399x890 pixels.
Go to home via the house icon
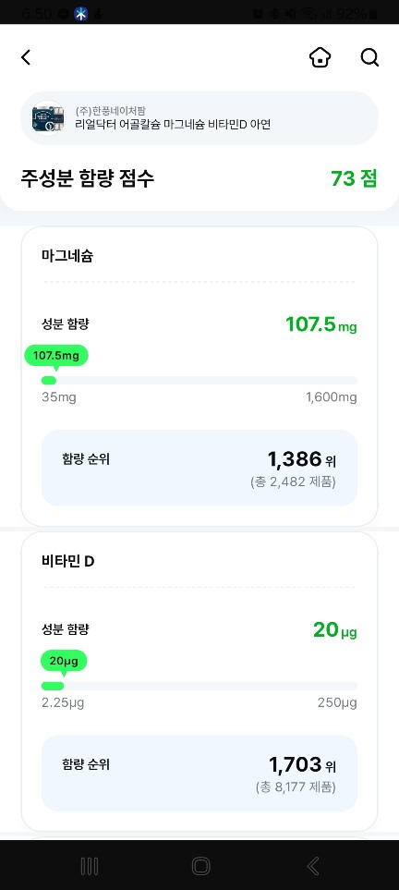coord(320,57)
